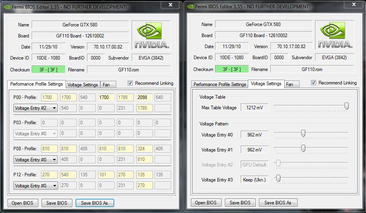Click the app icon in left window title bar
Image resolution: width=366 pixels, height=213 pixels.
[7, 7]
